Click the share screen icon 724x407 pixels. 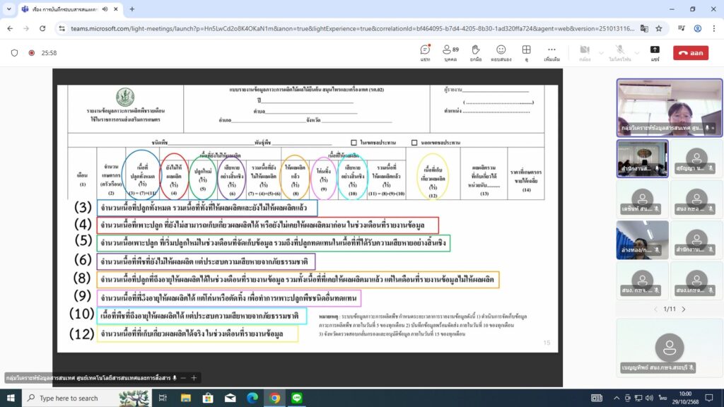tap(655, 53)
